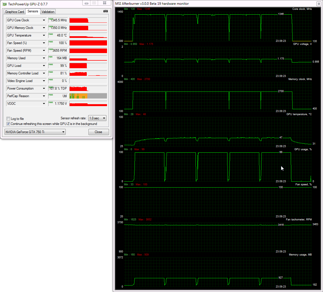Click the Fan tachometer, RPM graph

[218, 237]
